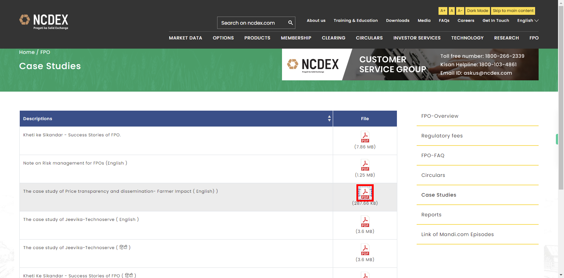Open About us link
The height and width of the screenshot is (278, 564).
click(x=316, y=20)
